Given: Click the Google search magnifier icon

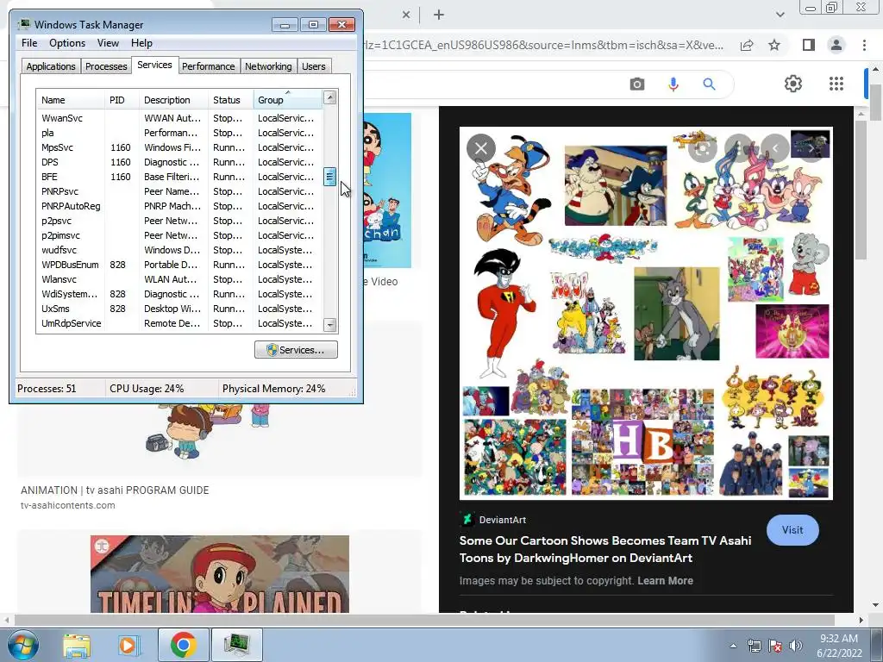Looking at the screenshot, I should (x=709, y=84).
